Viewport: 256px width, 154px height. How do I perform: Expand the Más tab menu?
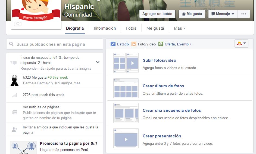(x=179, y=28)
